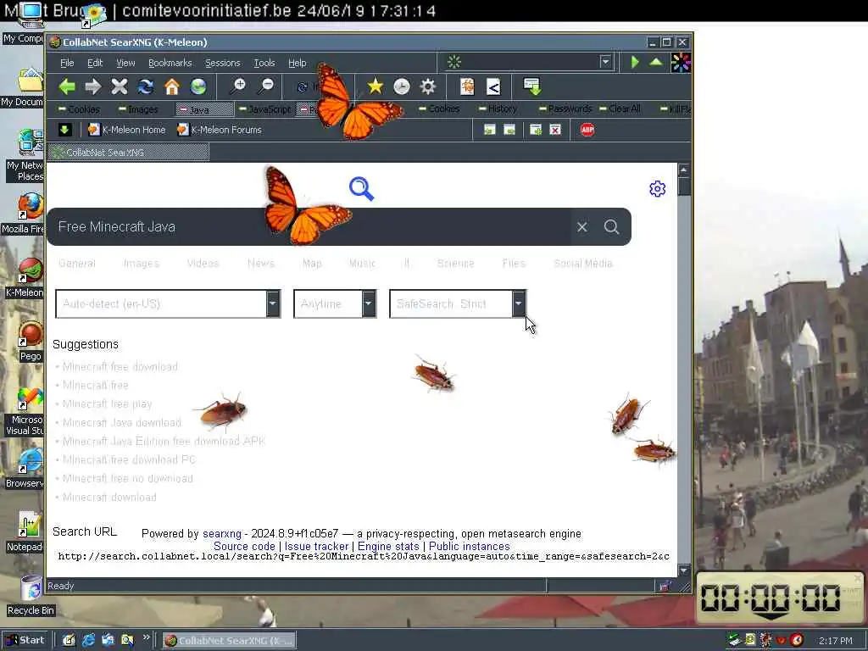Screen dimensions: 868x651
Task: Open the File menu
Action: point(67,63)
